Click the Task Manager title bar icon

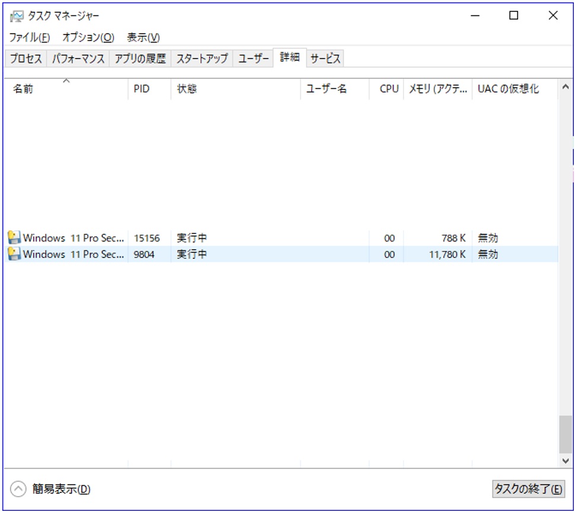pos(17,16)
